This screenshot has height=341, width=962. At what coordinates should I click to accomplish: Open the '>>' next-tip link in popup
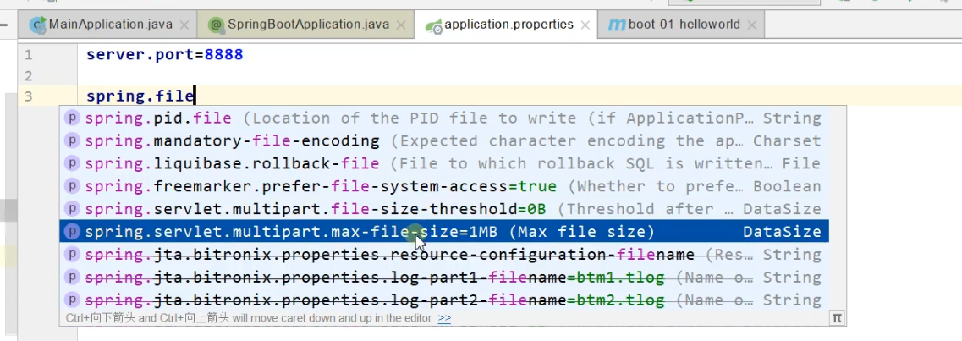coord(445,318)
